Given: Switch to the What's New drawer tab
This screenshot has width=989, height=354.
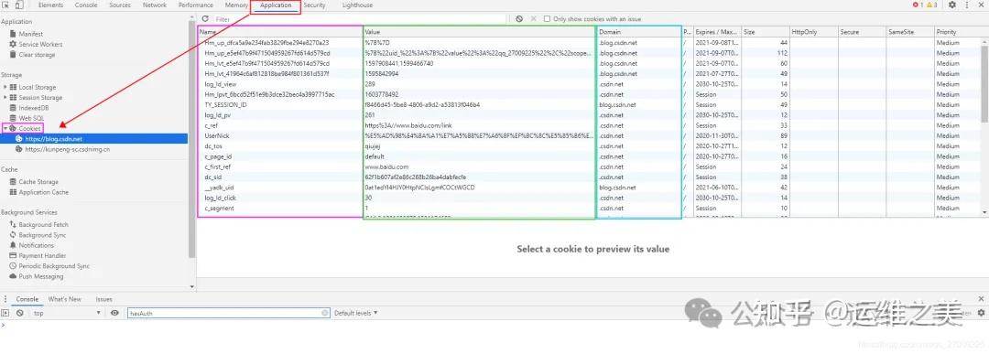Looking at the screenshot, I should pos(64,299).
